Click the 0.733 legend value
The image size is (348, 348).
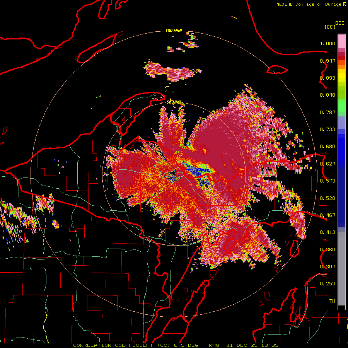tap(328, 130)
